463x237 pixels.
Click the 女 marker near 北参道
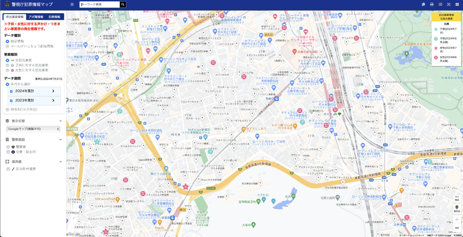pos(407,217)
